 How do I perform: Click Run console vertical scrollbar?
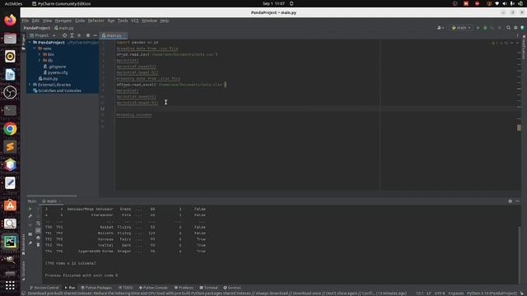click(519, 254)
